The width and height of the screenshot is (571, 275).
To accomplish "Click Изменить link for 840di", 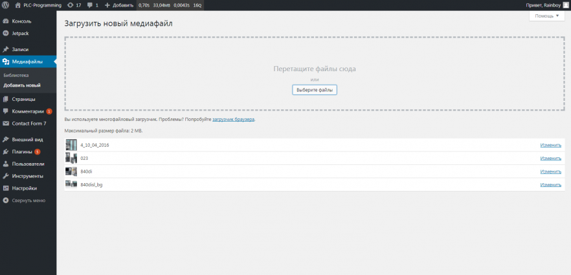I will (550, 171).
